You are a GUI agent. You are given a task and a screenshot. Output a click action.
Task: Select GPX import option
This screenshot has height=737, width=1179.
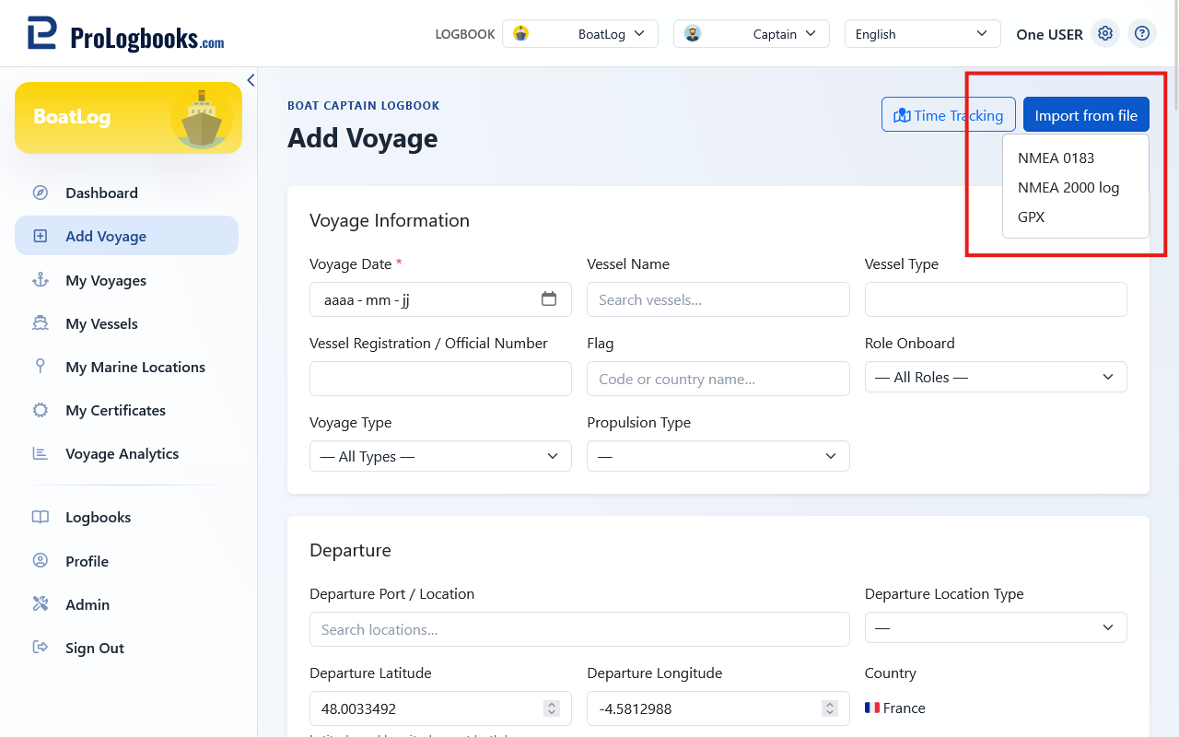coord(1075,217)
